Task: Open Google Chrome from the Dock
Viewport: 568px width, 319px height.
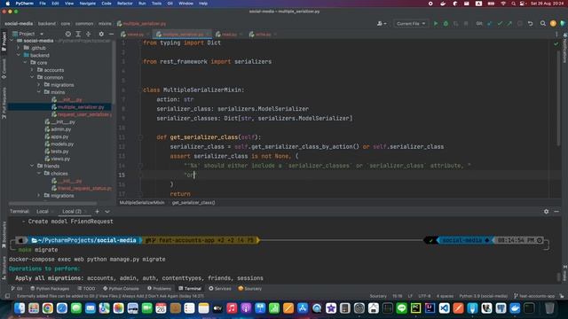Action: pos(47,308)
